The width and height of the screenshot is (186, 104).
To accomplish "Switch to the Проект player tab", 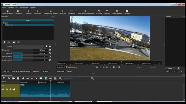I will (70, 71).
